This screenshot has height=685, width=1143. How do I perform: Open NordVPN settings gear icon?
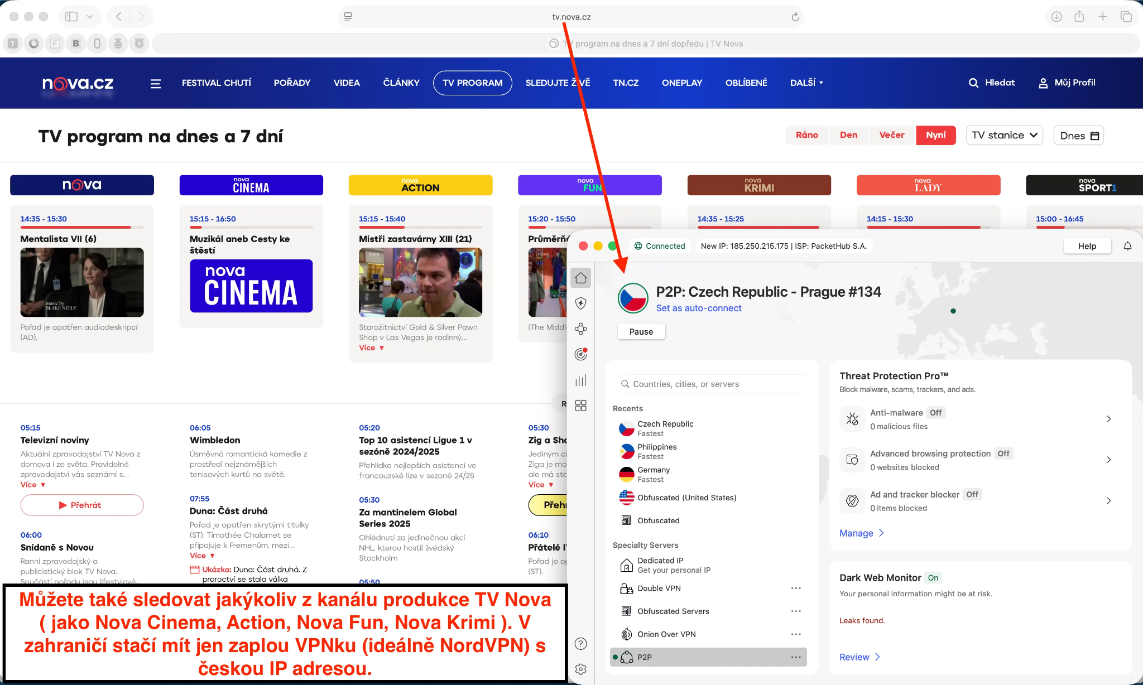580,669
